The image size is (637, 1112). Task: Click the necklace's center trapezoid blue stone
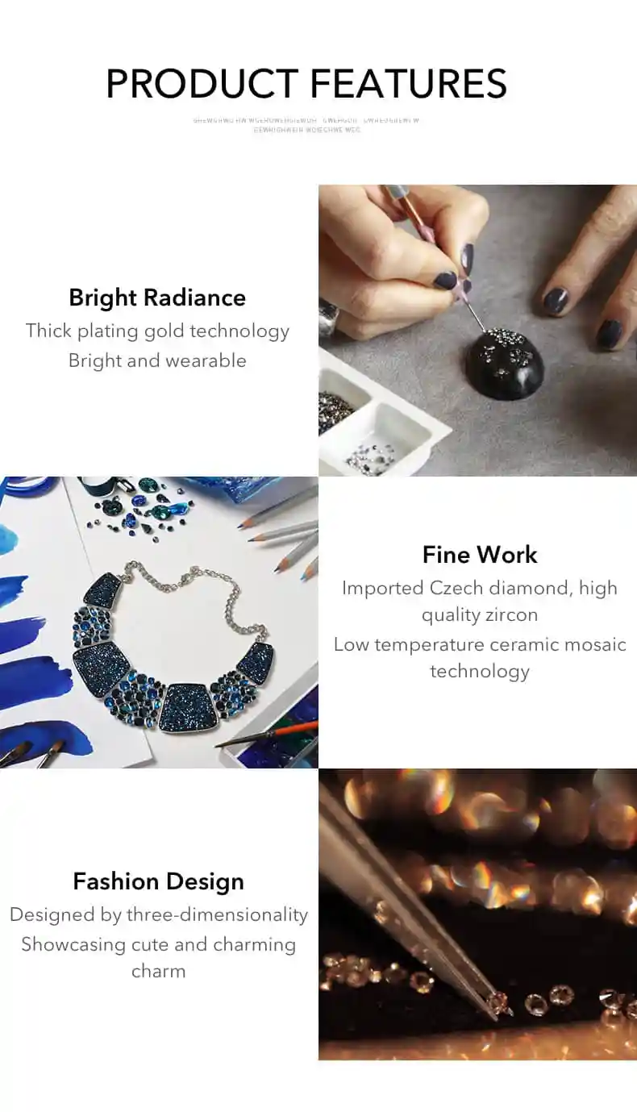point(188,707)
